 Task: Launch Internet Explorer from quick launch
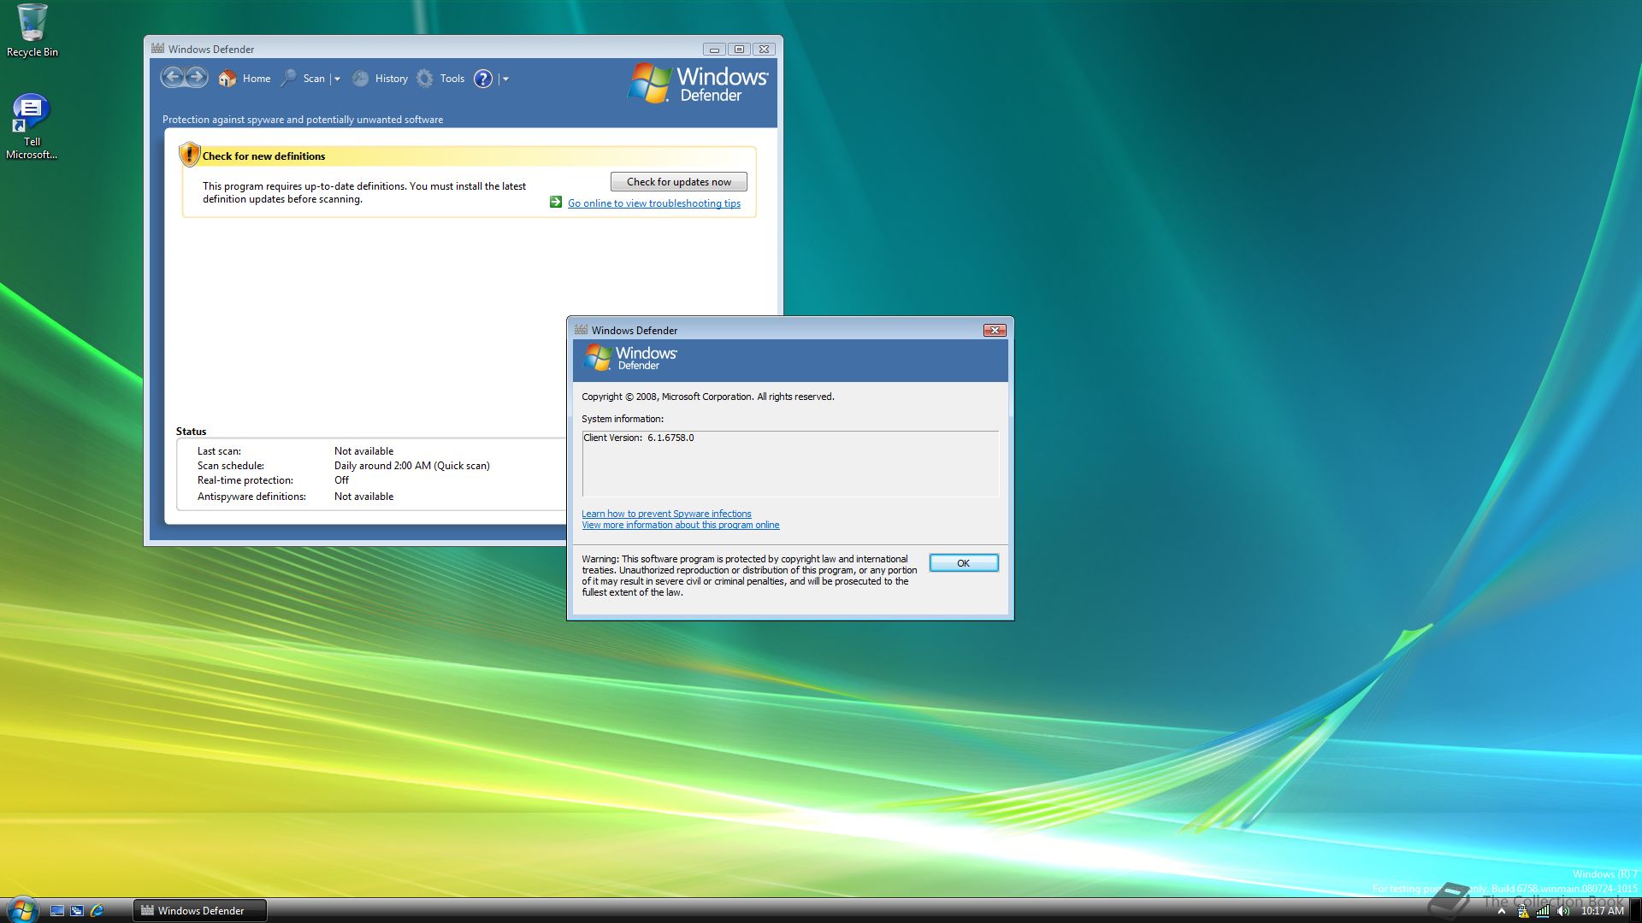coord(97,911)
